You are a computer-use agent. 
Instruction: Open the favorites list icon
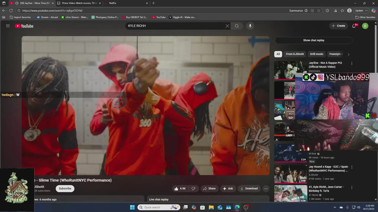tap(342, 11)
